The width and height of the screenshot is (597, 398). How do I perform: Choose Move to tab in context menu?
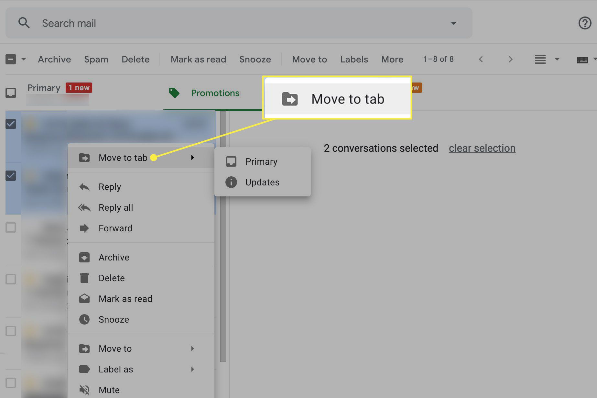141,158
